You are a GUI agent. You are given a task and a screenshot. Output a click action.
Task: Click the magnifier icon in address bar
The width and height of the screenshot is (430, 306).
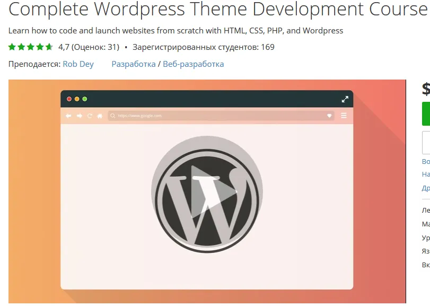113,116
